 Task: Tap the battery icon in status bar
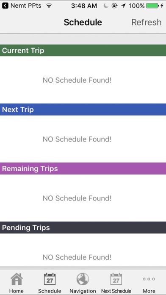pos(152,6)
